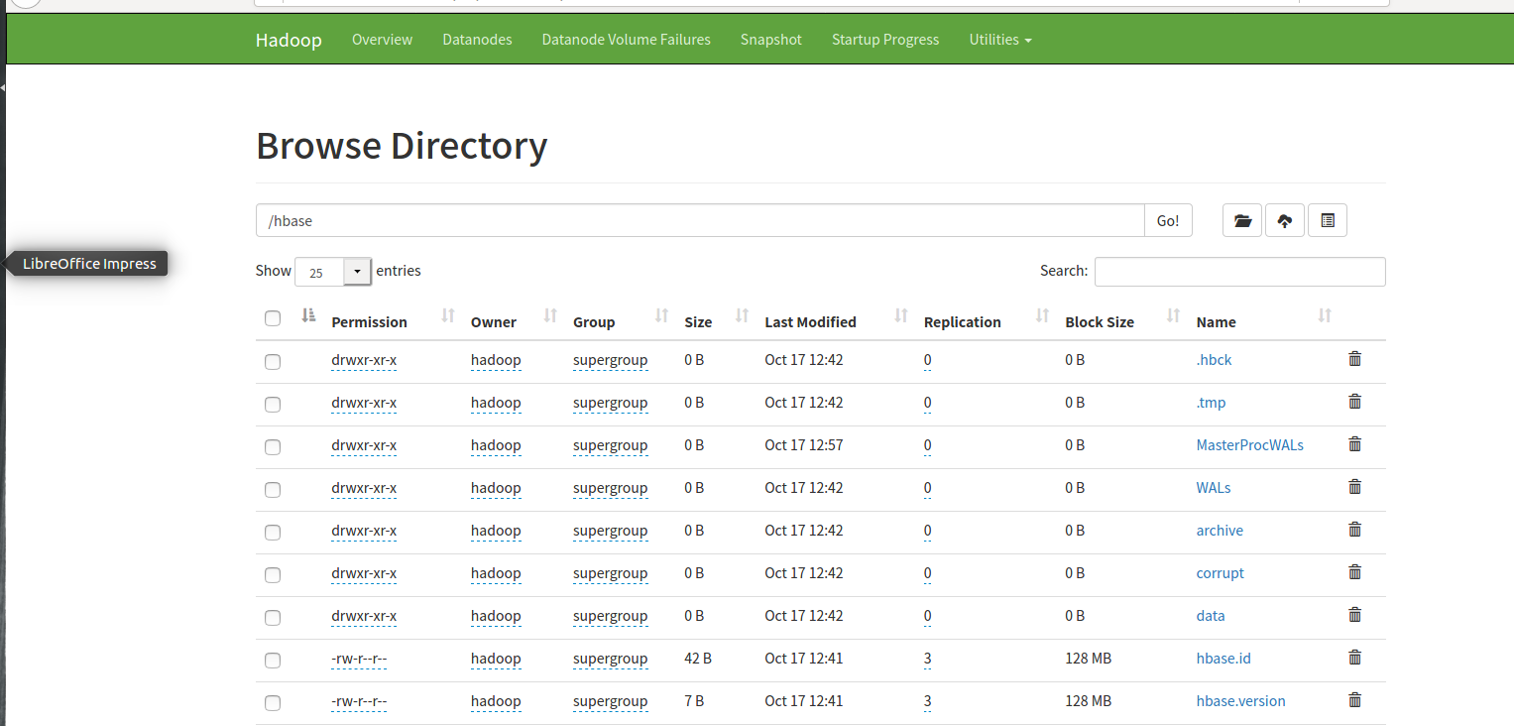Switch to the Snapshot page
1514x726 pixels.
(770, 40)
